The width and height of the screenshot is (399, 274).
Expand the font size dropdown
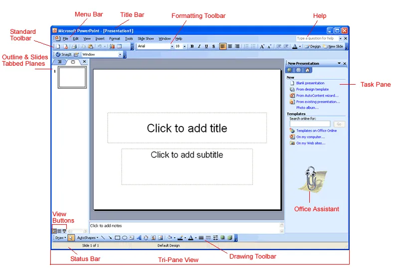185,46
